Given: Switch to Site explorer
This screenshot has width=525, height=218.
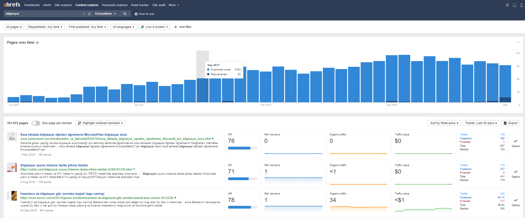Looking at the screenshot, I should (63, 5).
